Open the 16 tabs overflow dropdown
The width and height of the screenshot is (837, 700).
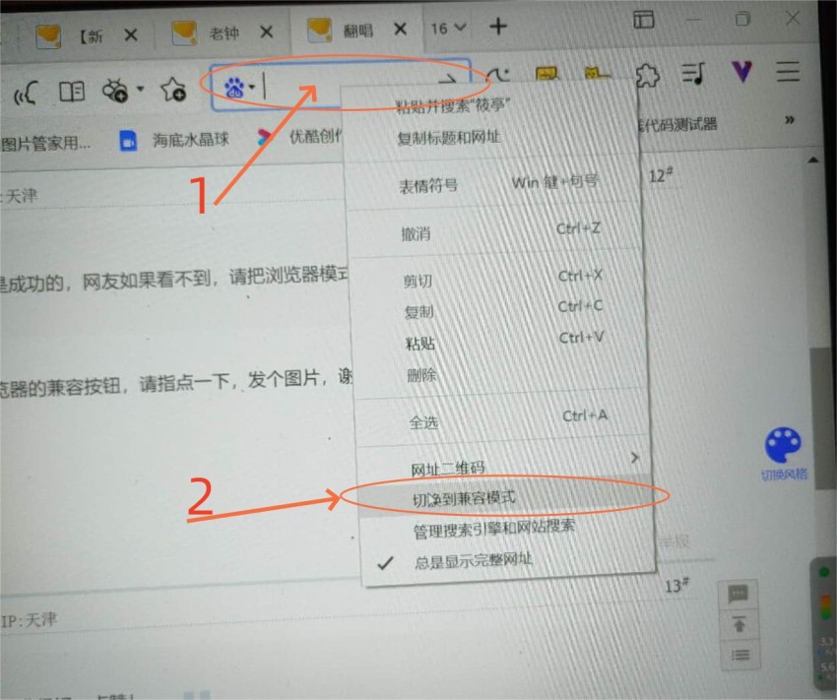click(448, 29)
